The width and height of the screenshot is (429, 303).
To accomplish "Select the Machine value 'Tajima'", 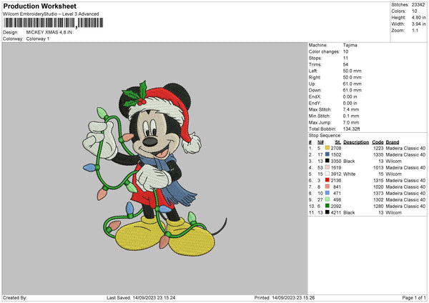I will pos(350,45).
